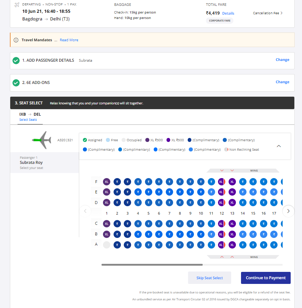Open Cancellation Fee details
Image resolution: width=302 pixels, height=308 pixels.
(x=268, y=13)
